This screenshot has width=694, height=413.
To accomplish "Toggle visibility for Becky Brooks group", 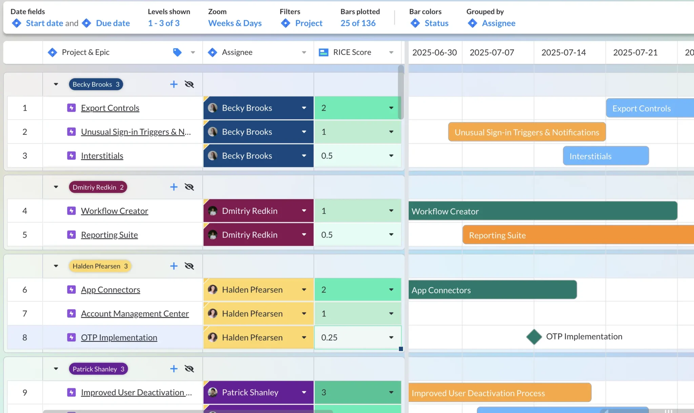I will tap(189, 84).
